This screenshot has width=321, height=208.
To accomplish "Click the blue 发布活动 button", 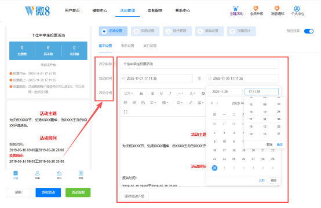I will click(x=48, y=192).
